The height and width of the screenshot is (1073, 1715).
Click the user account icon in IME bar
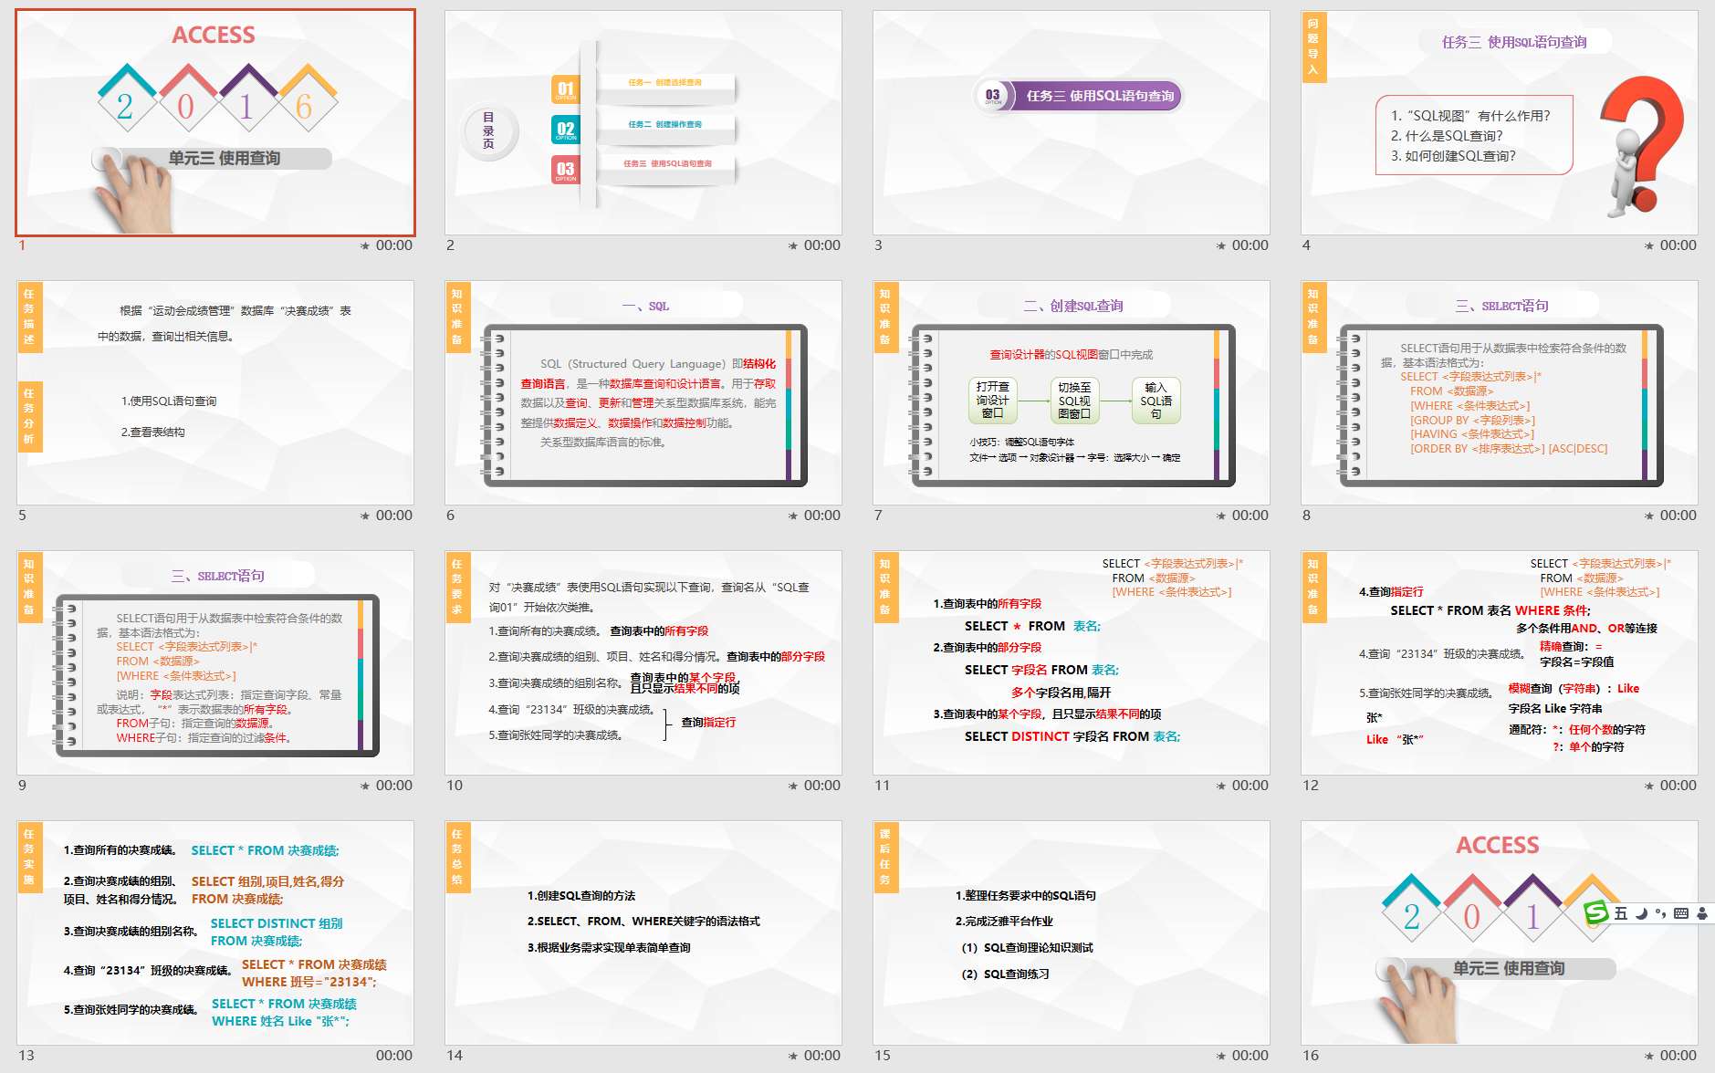click(x=1702, y=913)
